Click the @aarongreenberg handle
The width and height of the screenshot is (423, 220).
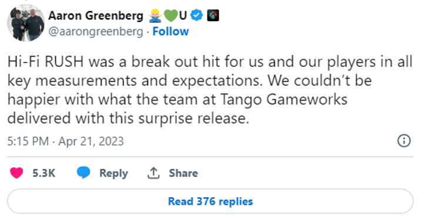tap(96, 32)
